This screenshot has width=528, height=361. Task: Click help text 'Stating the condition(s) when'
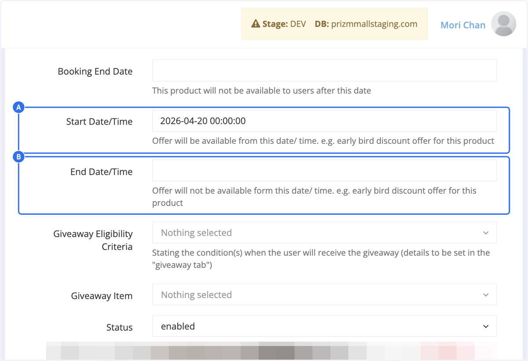coord(321,259)
